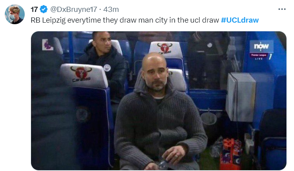Click the tweet text about RB Leipzig

[125, 20]
